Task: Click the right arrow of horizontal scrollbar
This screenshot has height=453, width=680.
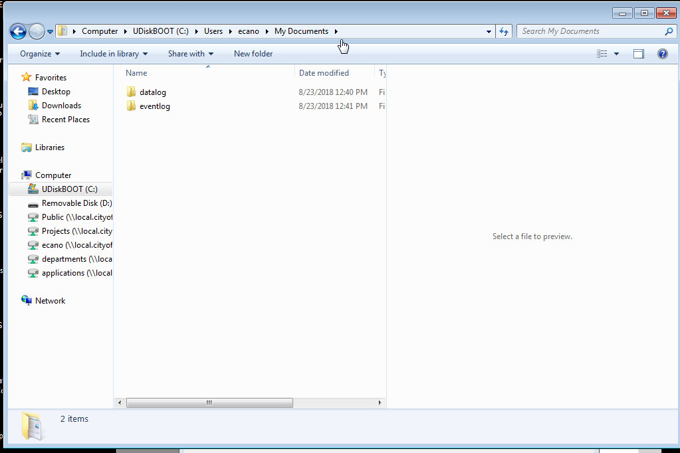Action: (380, 403)
